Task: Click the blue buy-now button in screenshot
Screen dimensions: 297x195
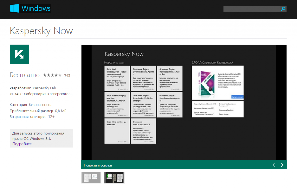Action: pyautogui.click(x=237, y=97)
